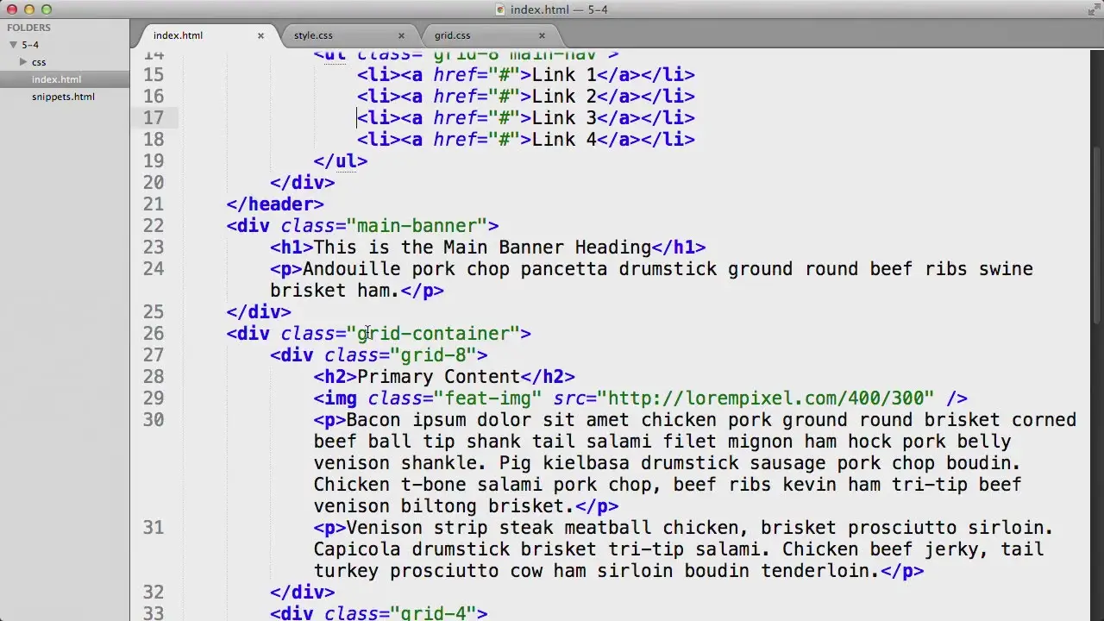Collapse the 5-4 folder triangle

pyautogui.click(x=13, y=45)
